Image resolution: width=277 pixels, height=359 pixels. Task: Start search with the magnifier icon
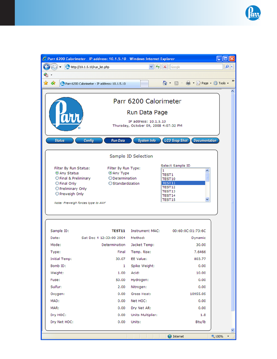pyautogui.click(x=227, y=67)
